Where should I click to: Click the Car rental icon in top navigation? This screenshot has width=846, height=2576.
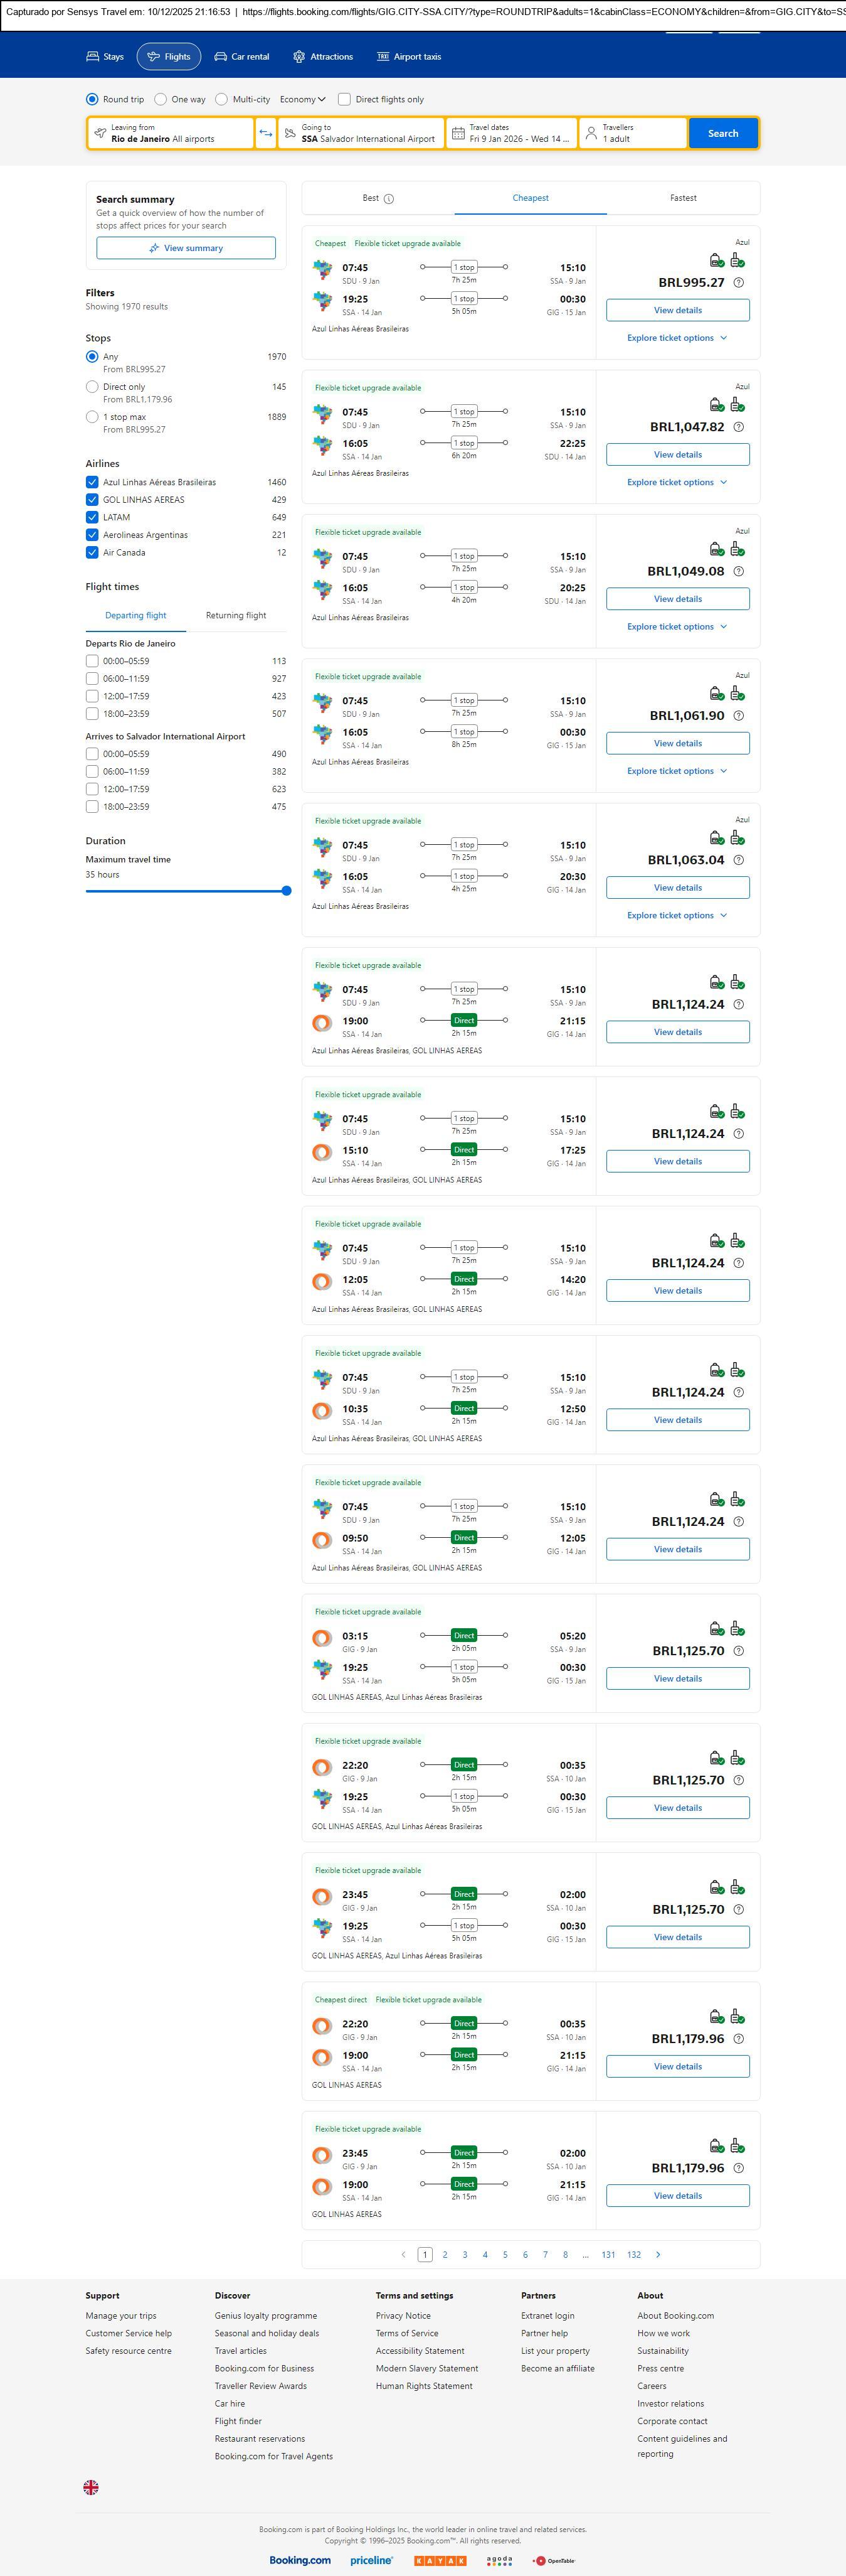[221, 57]
